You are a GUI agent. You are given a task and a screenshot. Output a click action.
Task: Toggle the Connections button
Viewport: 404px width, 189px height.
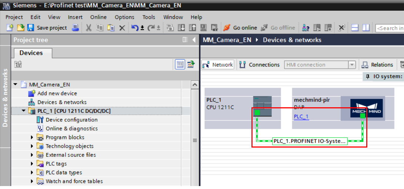point(260,65)
